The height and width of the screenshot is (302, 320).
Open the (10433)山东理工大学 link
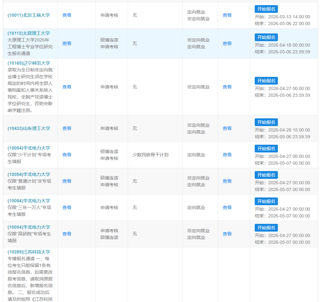click(x=29, y=129)
